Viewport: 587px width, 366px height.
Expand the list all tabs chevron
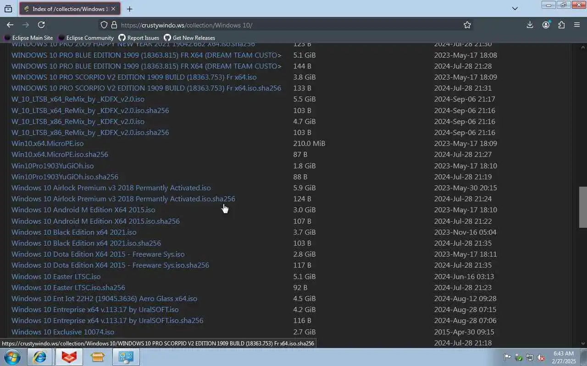click(x=515, y=9)
